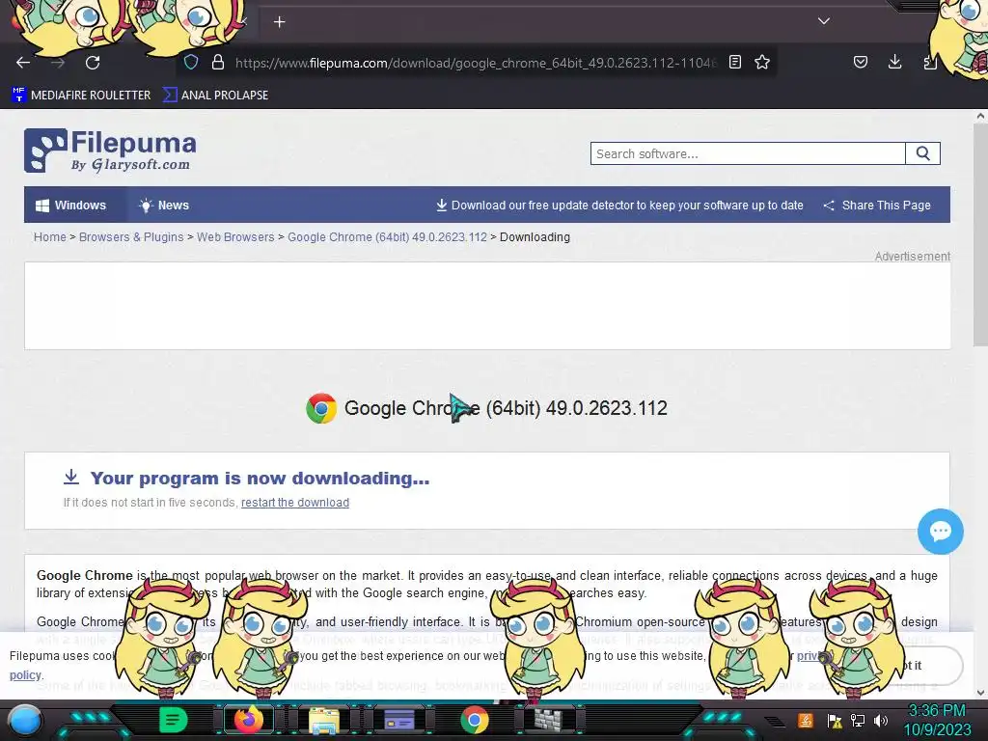Viewport: 988px width, 741px height.
Task: Open the volume speaker tray icon
Action: pos(881,720)
